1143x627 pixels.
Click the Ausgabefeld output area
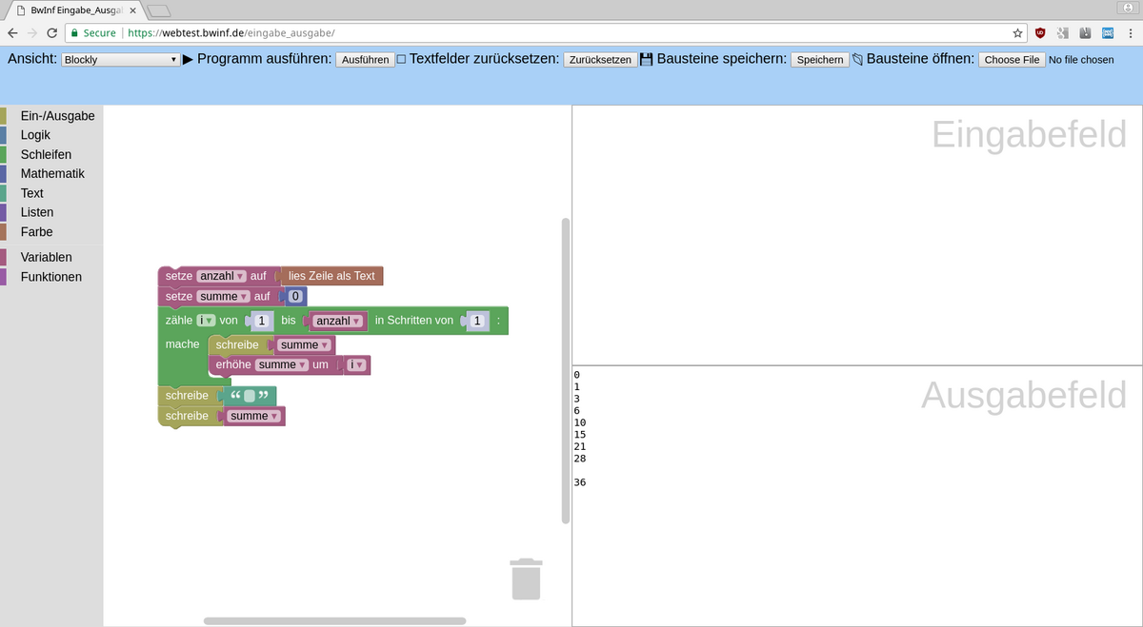coord(857,496)
